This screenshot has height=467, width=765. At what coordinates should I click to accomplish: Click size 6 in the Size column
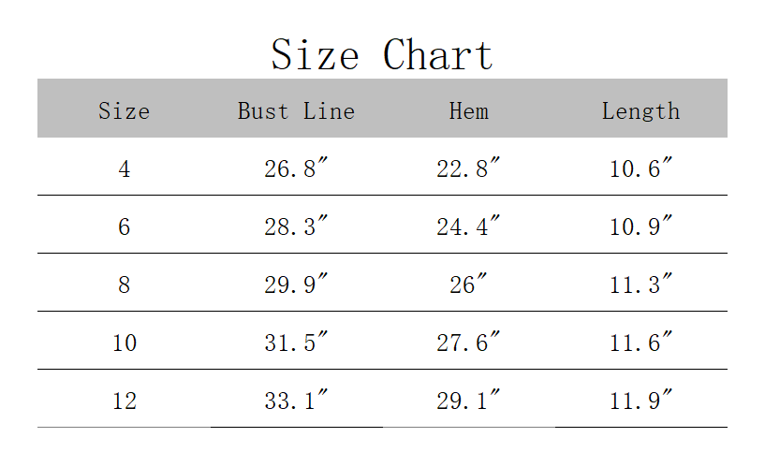click(124, 227)
